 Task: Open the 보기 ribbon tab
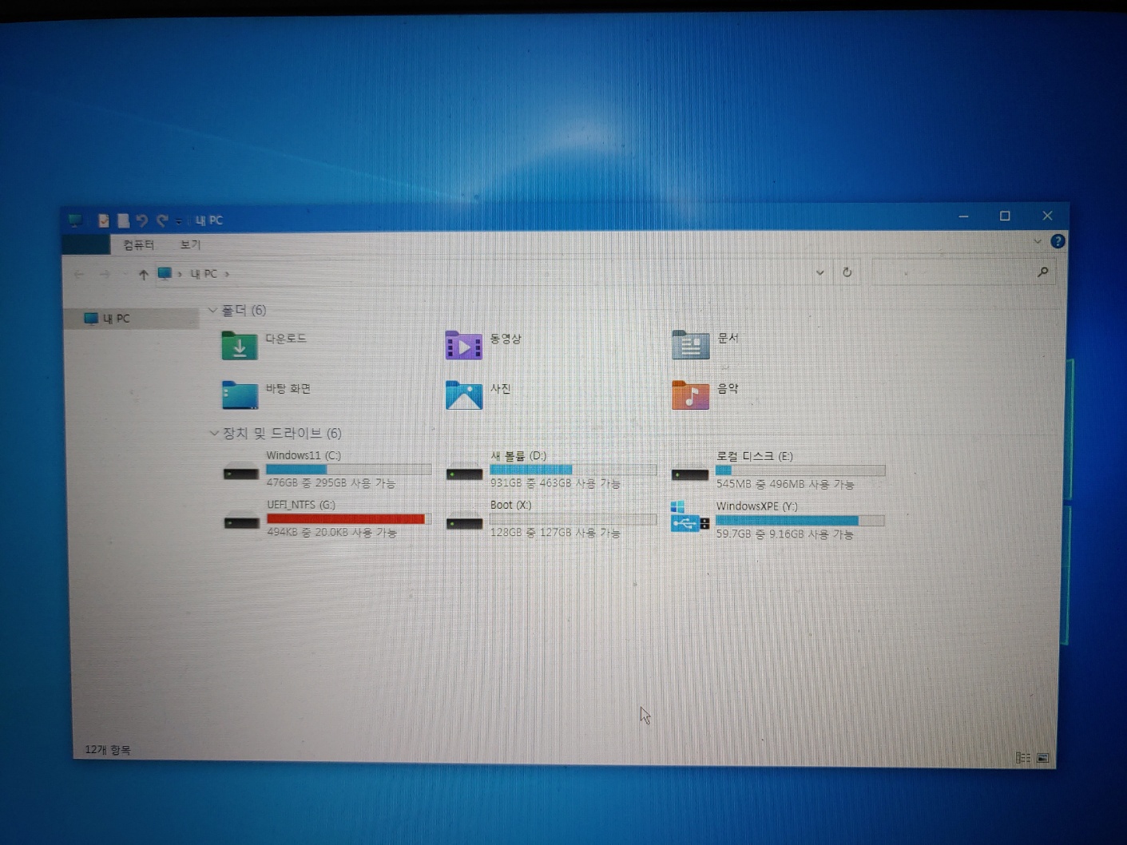190,244
